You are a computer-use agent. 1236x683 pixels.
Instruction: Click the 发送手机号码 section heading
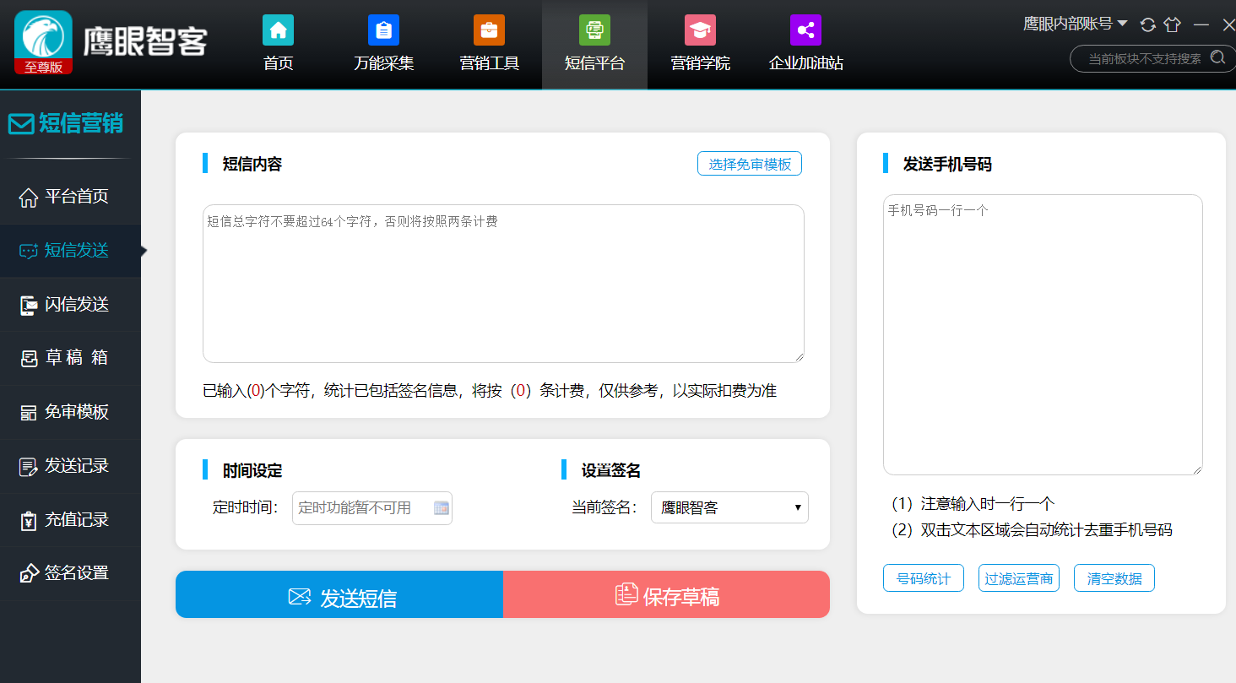[947, 164]
